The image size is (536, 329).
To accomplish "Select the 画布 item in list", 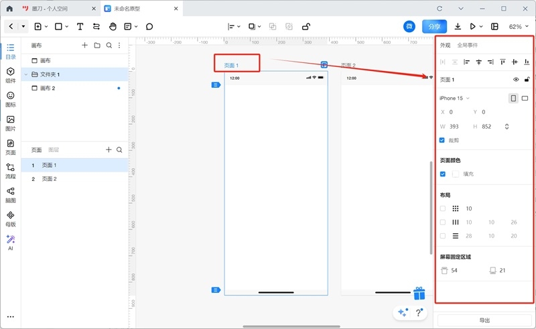I will [74, 60].
